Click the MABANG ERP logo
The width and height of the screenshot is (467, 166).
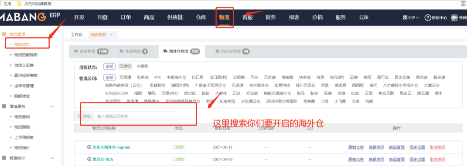click(30, 17)
